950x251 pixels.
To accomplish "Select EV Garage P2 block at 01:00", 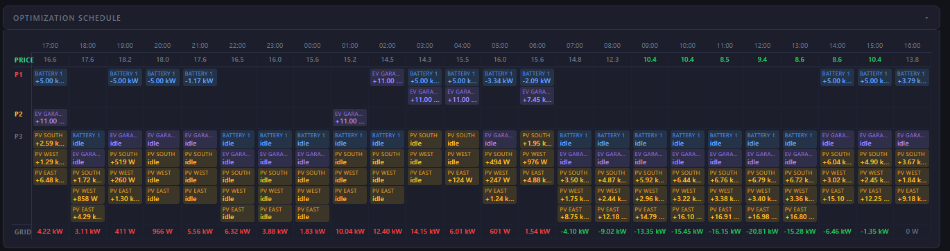I will point(350,117).
